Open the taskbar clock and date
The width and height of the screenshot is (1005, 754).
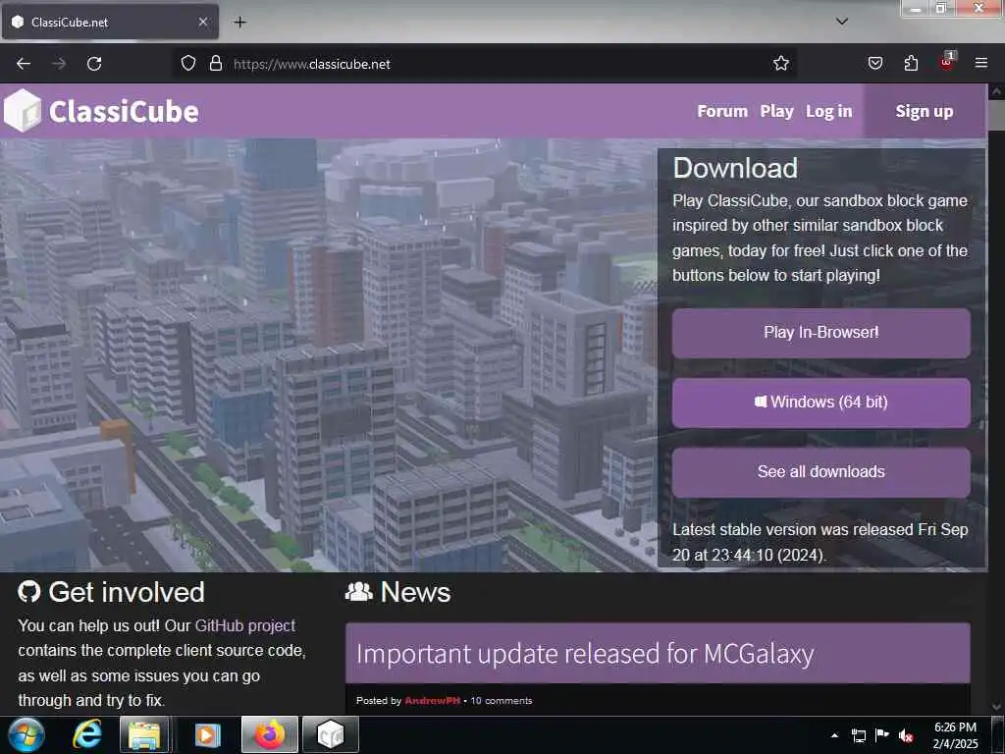click(x=955, y=735)
